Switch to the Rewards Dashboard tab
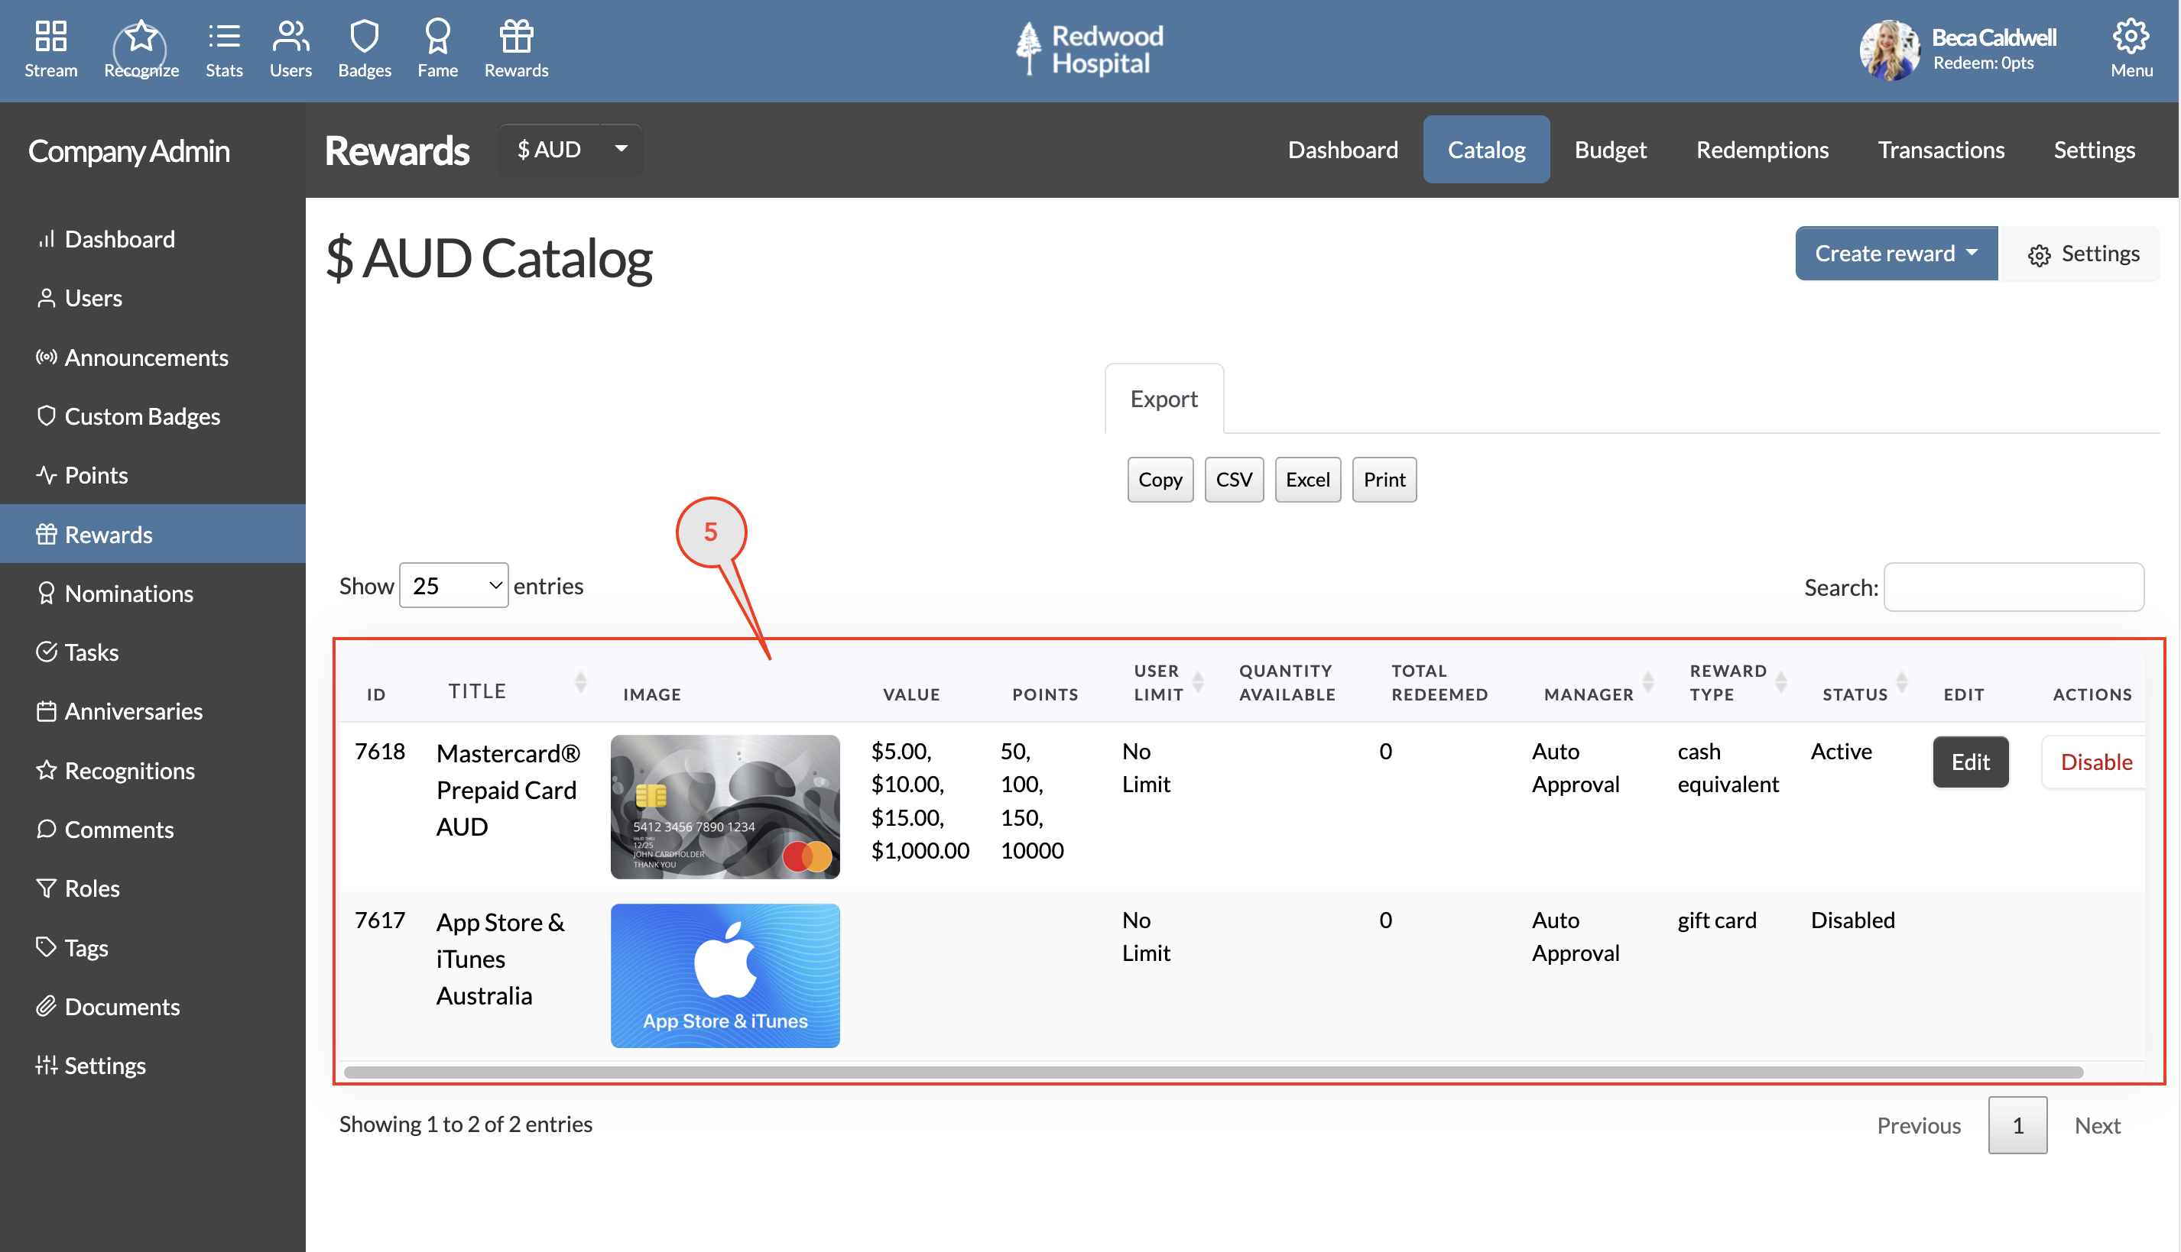The height and width of the screenshot is (1252, 2181). click(1342, 150)
